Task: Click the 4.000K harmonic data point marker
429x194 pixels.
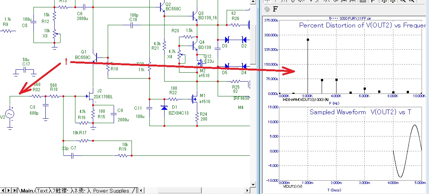Action: 336,80
